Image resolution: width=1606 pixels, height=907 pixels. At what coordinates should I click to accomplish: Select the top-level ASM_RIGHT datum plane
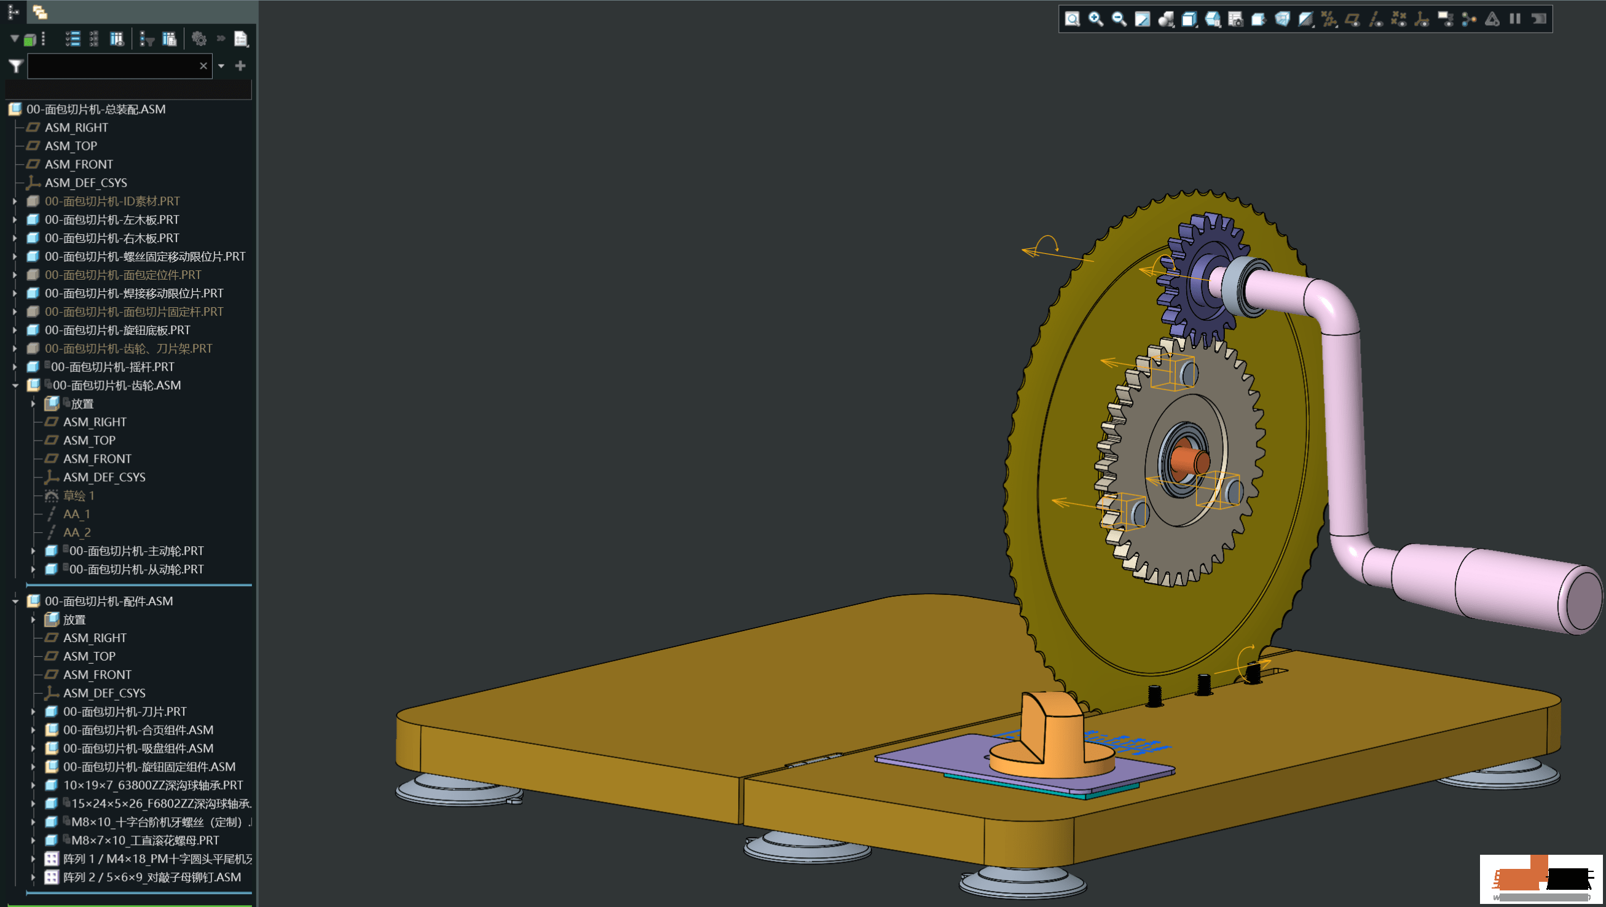[76, 128]
